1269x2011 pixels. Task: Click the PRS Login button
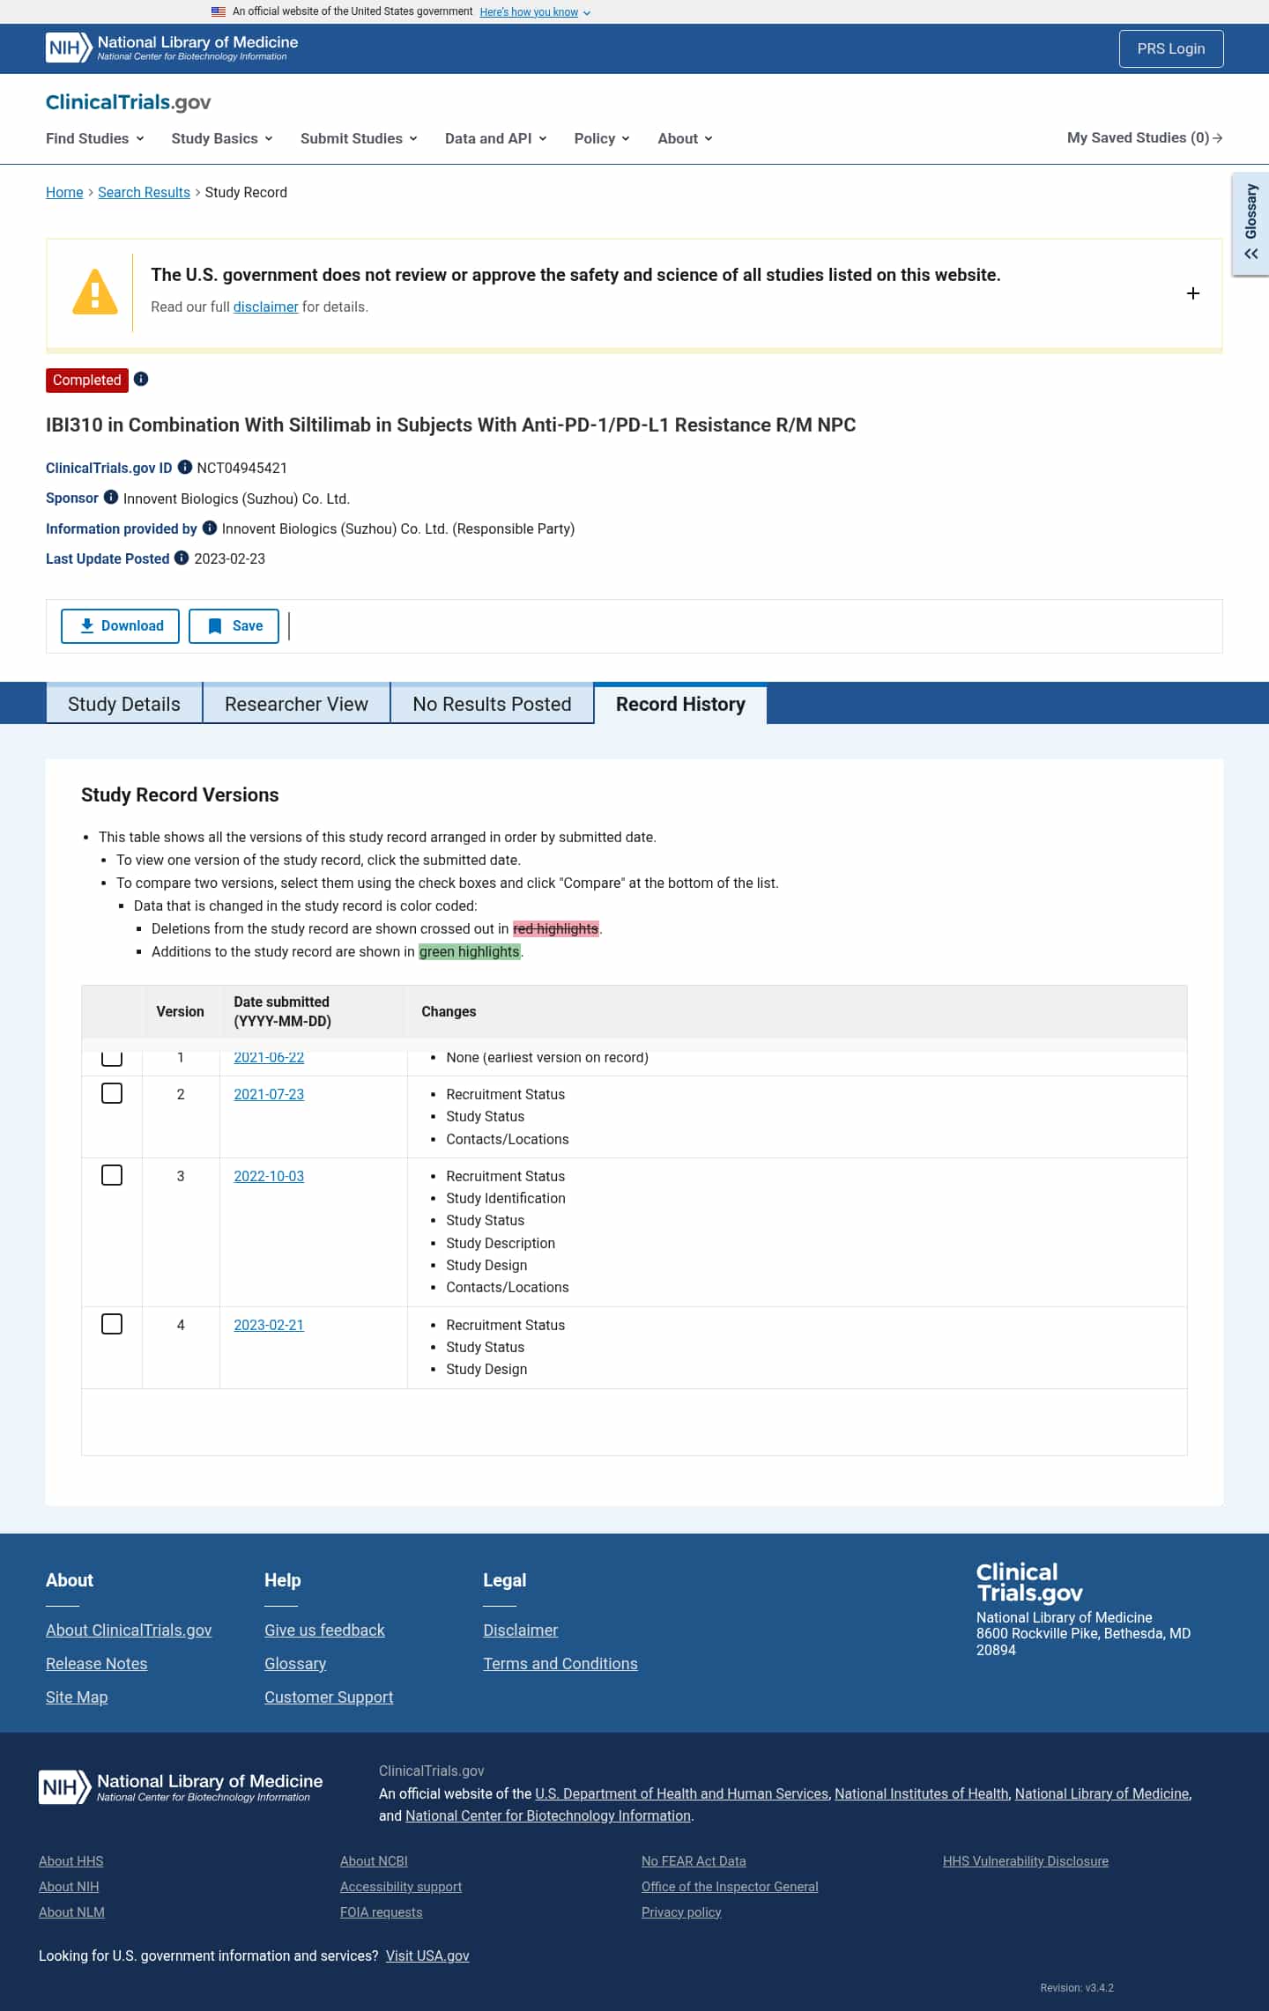point(1171,48)
